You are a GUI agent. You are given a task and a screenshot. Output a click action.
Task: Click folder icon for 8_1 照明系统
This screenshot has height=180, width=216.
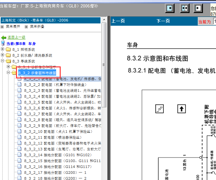pos(8,49)
